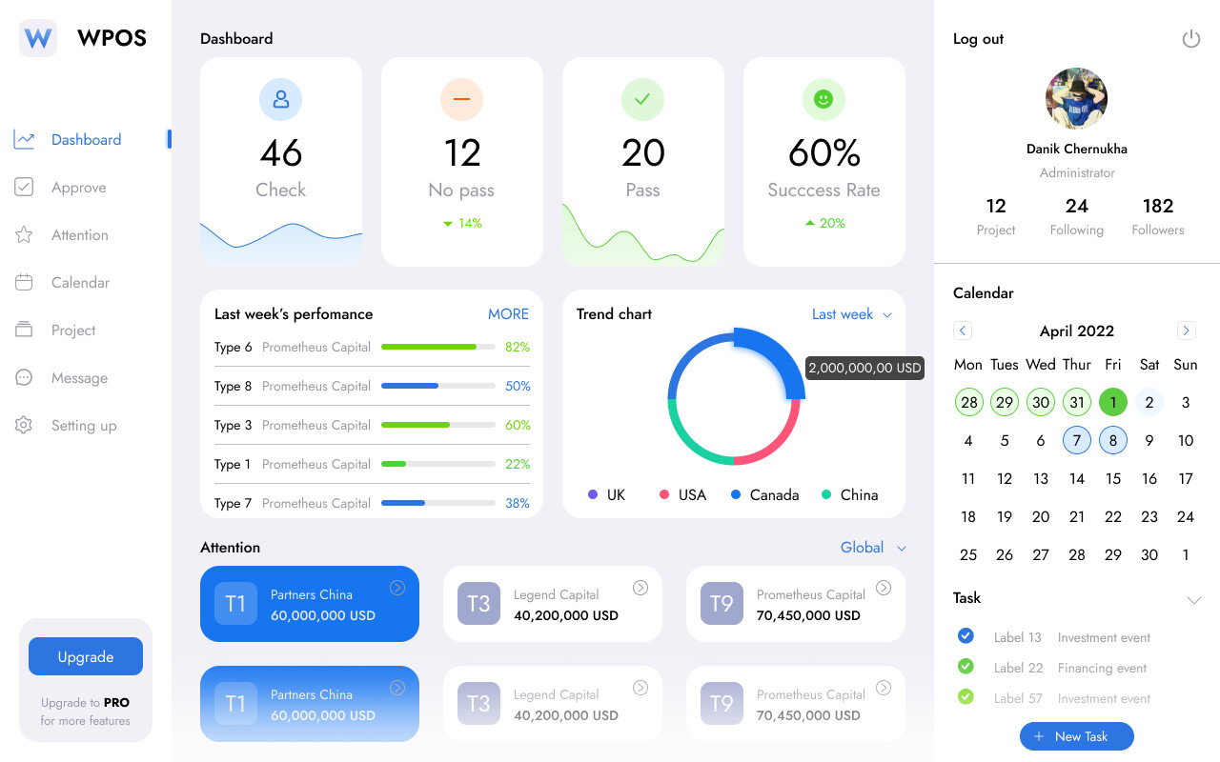Viewport: 1220px width, 762px height.
Task: Collapse the Task list chevron
Action: pyautogui.click(x=1194, y=600)
